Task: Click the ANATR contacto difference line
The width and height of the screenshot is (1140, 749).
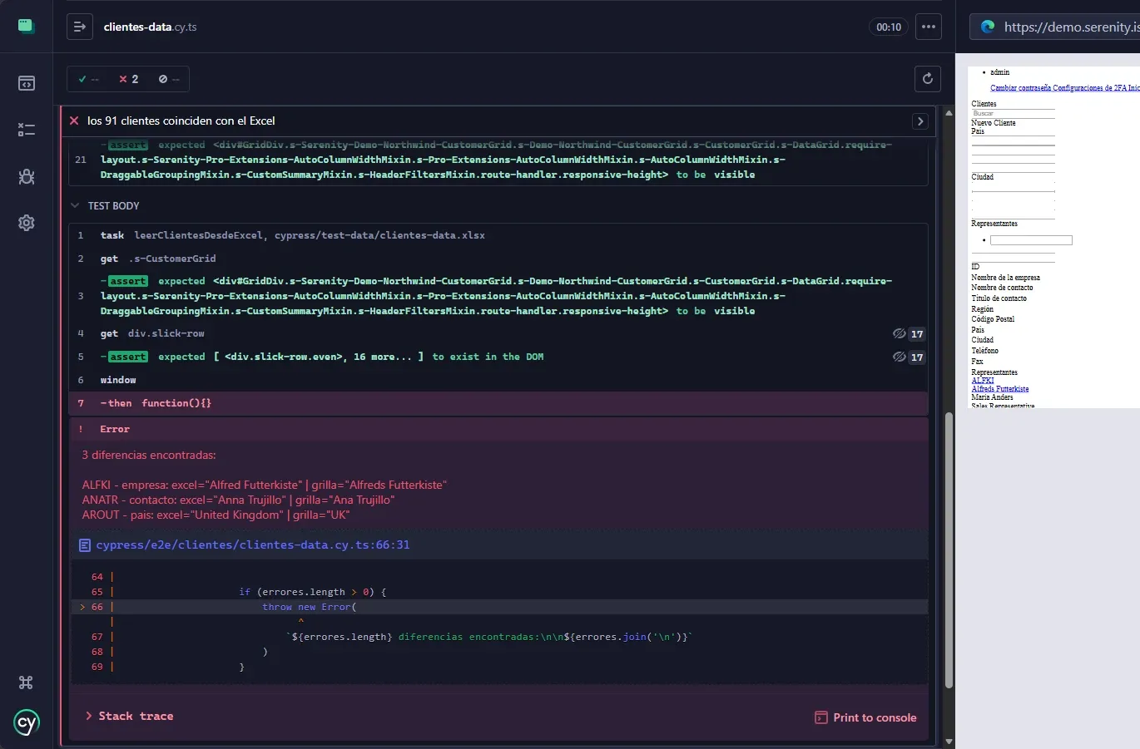Action: 238,500
